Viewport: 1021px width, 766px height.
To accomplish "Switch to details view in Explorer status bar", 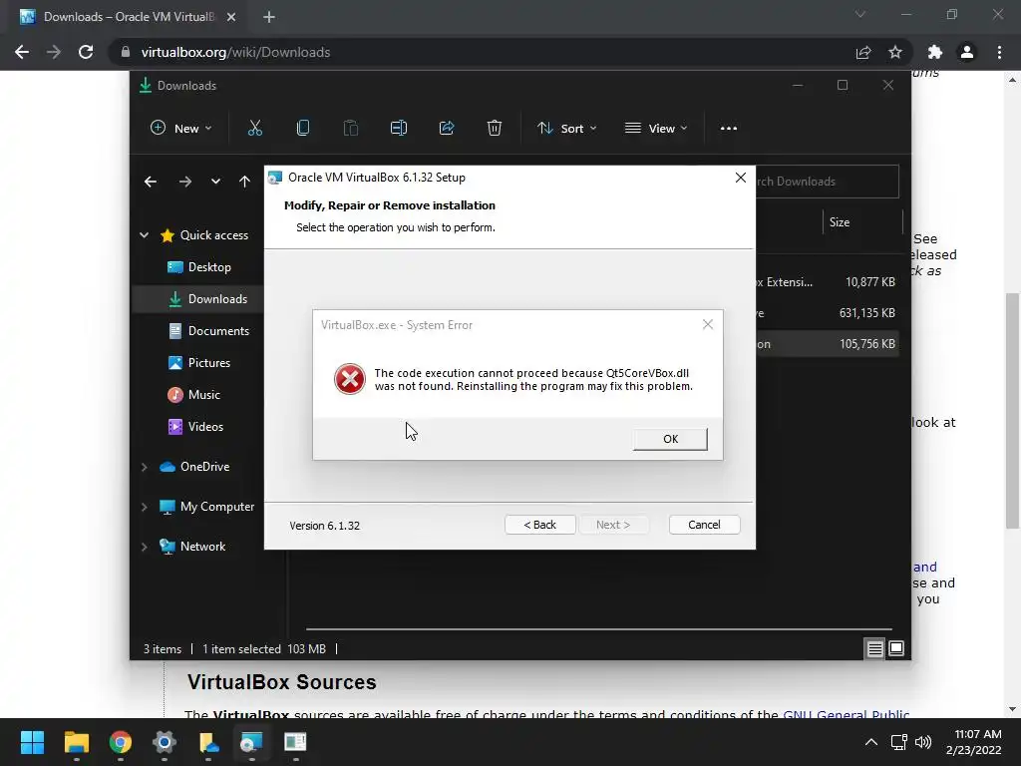I will tap(874, 648).
